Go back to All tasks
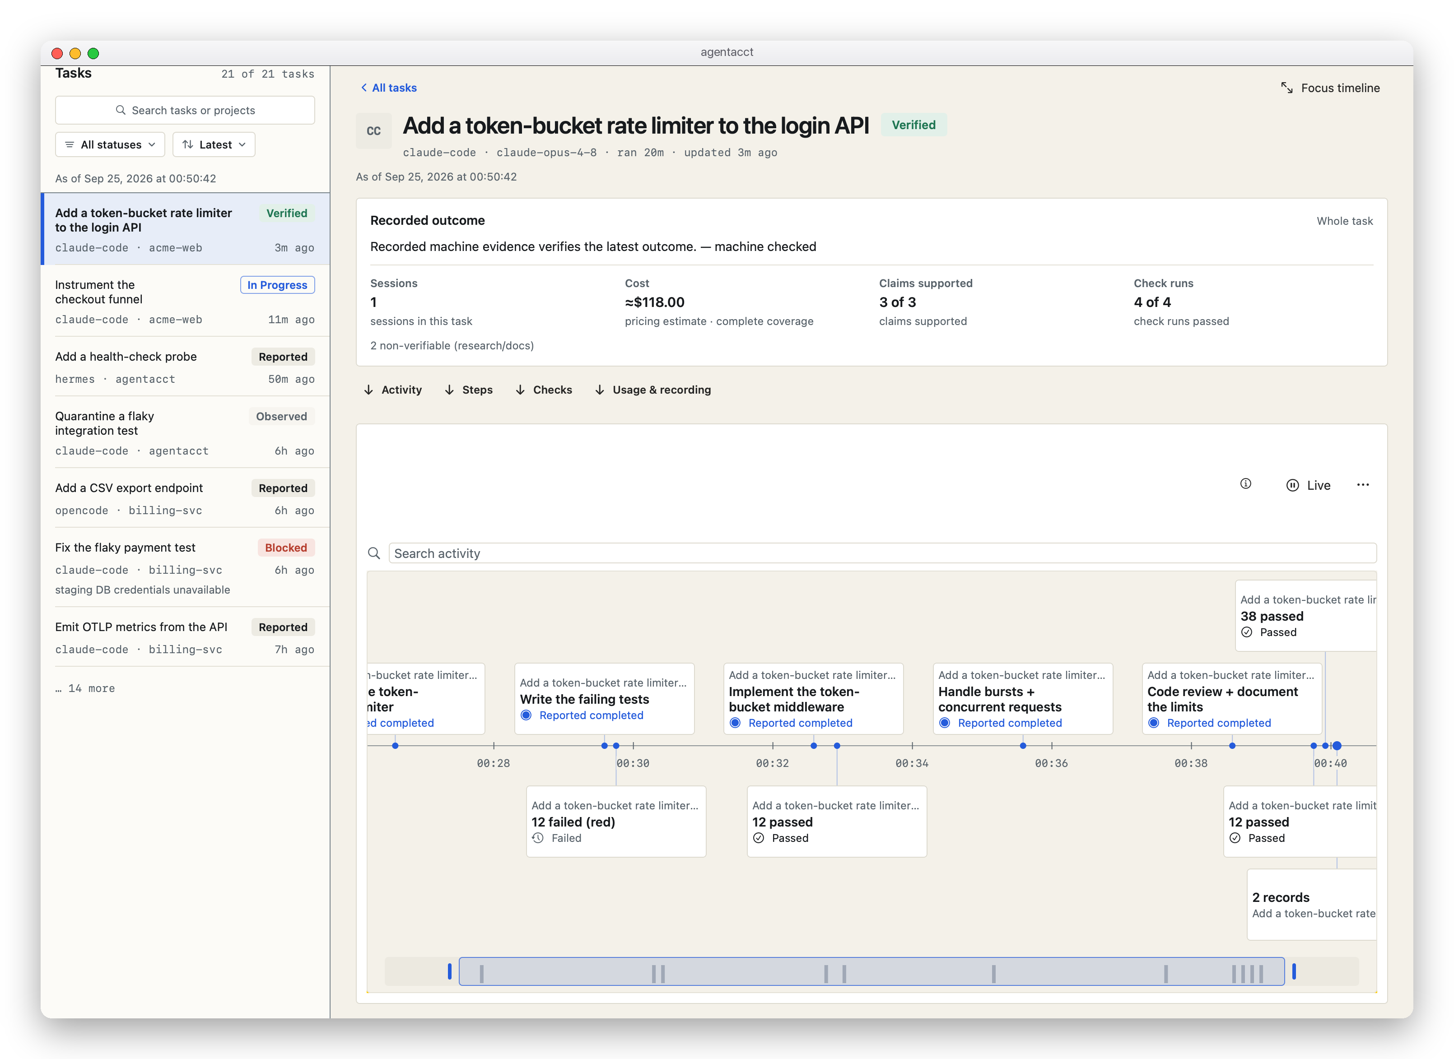1454x1059 pixels. pyautogui.click(x=388, y=88)
